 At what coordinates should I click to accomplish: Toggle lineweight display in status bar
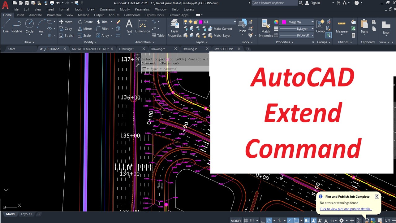click(x=307, y=221)
